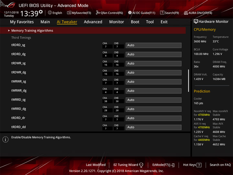This screenshot has width=233, height=175.
Task: Click the 13:39 clock
Action: click(29, 14)
